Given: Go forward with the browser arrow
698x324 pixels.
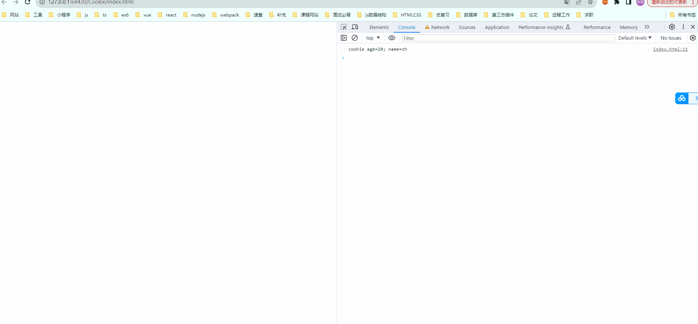Looking at the screenshot, I should (15, 2).
